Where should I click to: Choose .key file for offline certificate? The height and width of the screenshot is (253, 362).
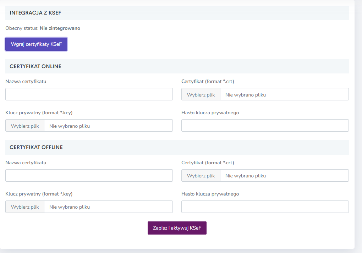tap(25, 207)
